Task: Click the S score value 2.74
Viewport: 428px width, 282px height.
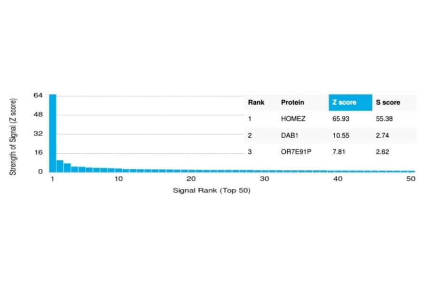Action: (382, 135)
